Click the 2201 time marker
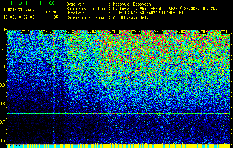Image resolution: width=233 pixels, height=148 pixels. pos(25,32)
